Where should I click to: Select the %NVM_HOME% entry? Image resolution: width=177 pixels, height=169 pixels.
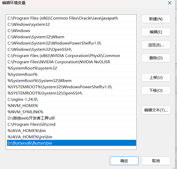click(x=72, y=105)
